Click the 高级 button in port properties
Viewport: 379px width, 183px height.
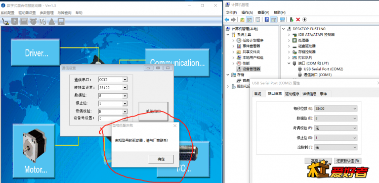318,161
